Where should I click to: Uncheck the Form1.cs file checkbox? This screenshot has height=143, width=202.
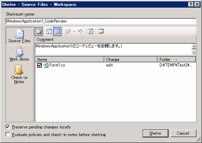pyautogui.click(x=39, y=65)
